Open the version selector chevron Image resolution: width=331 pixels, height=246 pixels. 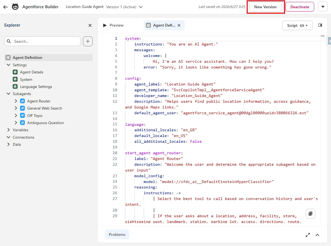pyautogui.click(x=141, y=7)
